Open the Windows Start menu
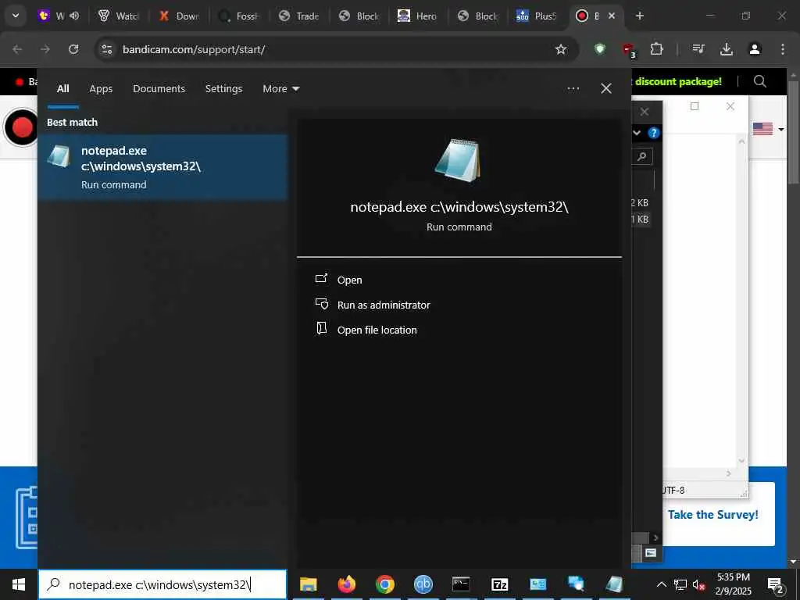 (x=19, y=584)
